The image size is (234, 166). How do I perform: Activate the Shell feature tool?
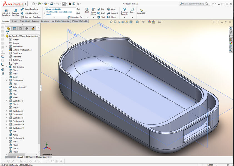click(x=101, y=17)
